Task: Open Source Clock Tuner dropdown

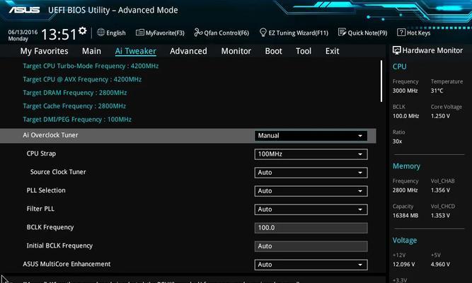Action: point(311,173)
